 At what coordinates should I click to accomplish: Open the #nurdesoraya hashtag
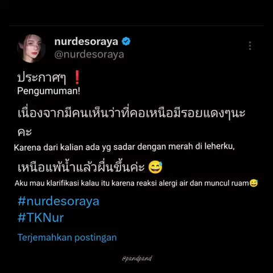point(59,201)
